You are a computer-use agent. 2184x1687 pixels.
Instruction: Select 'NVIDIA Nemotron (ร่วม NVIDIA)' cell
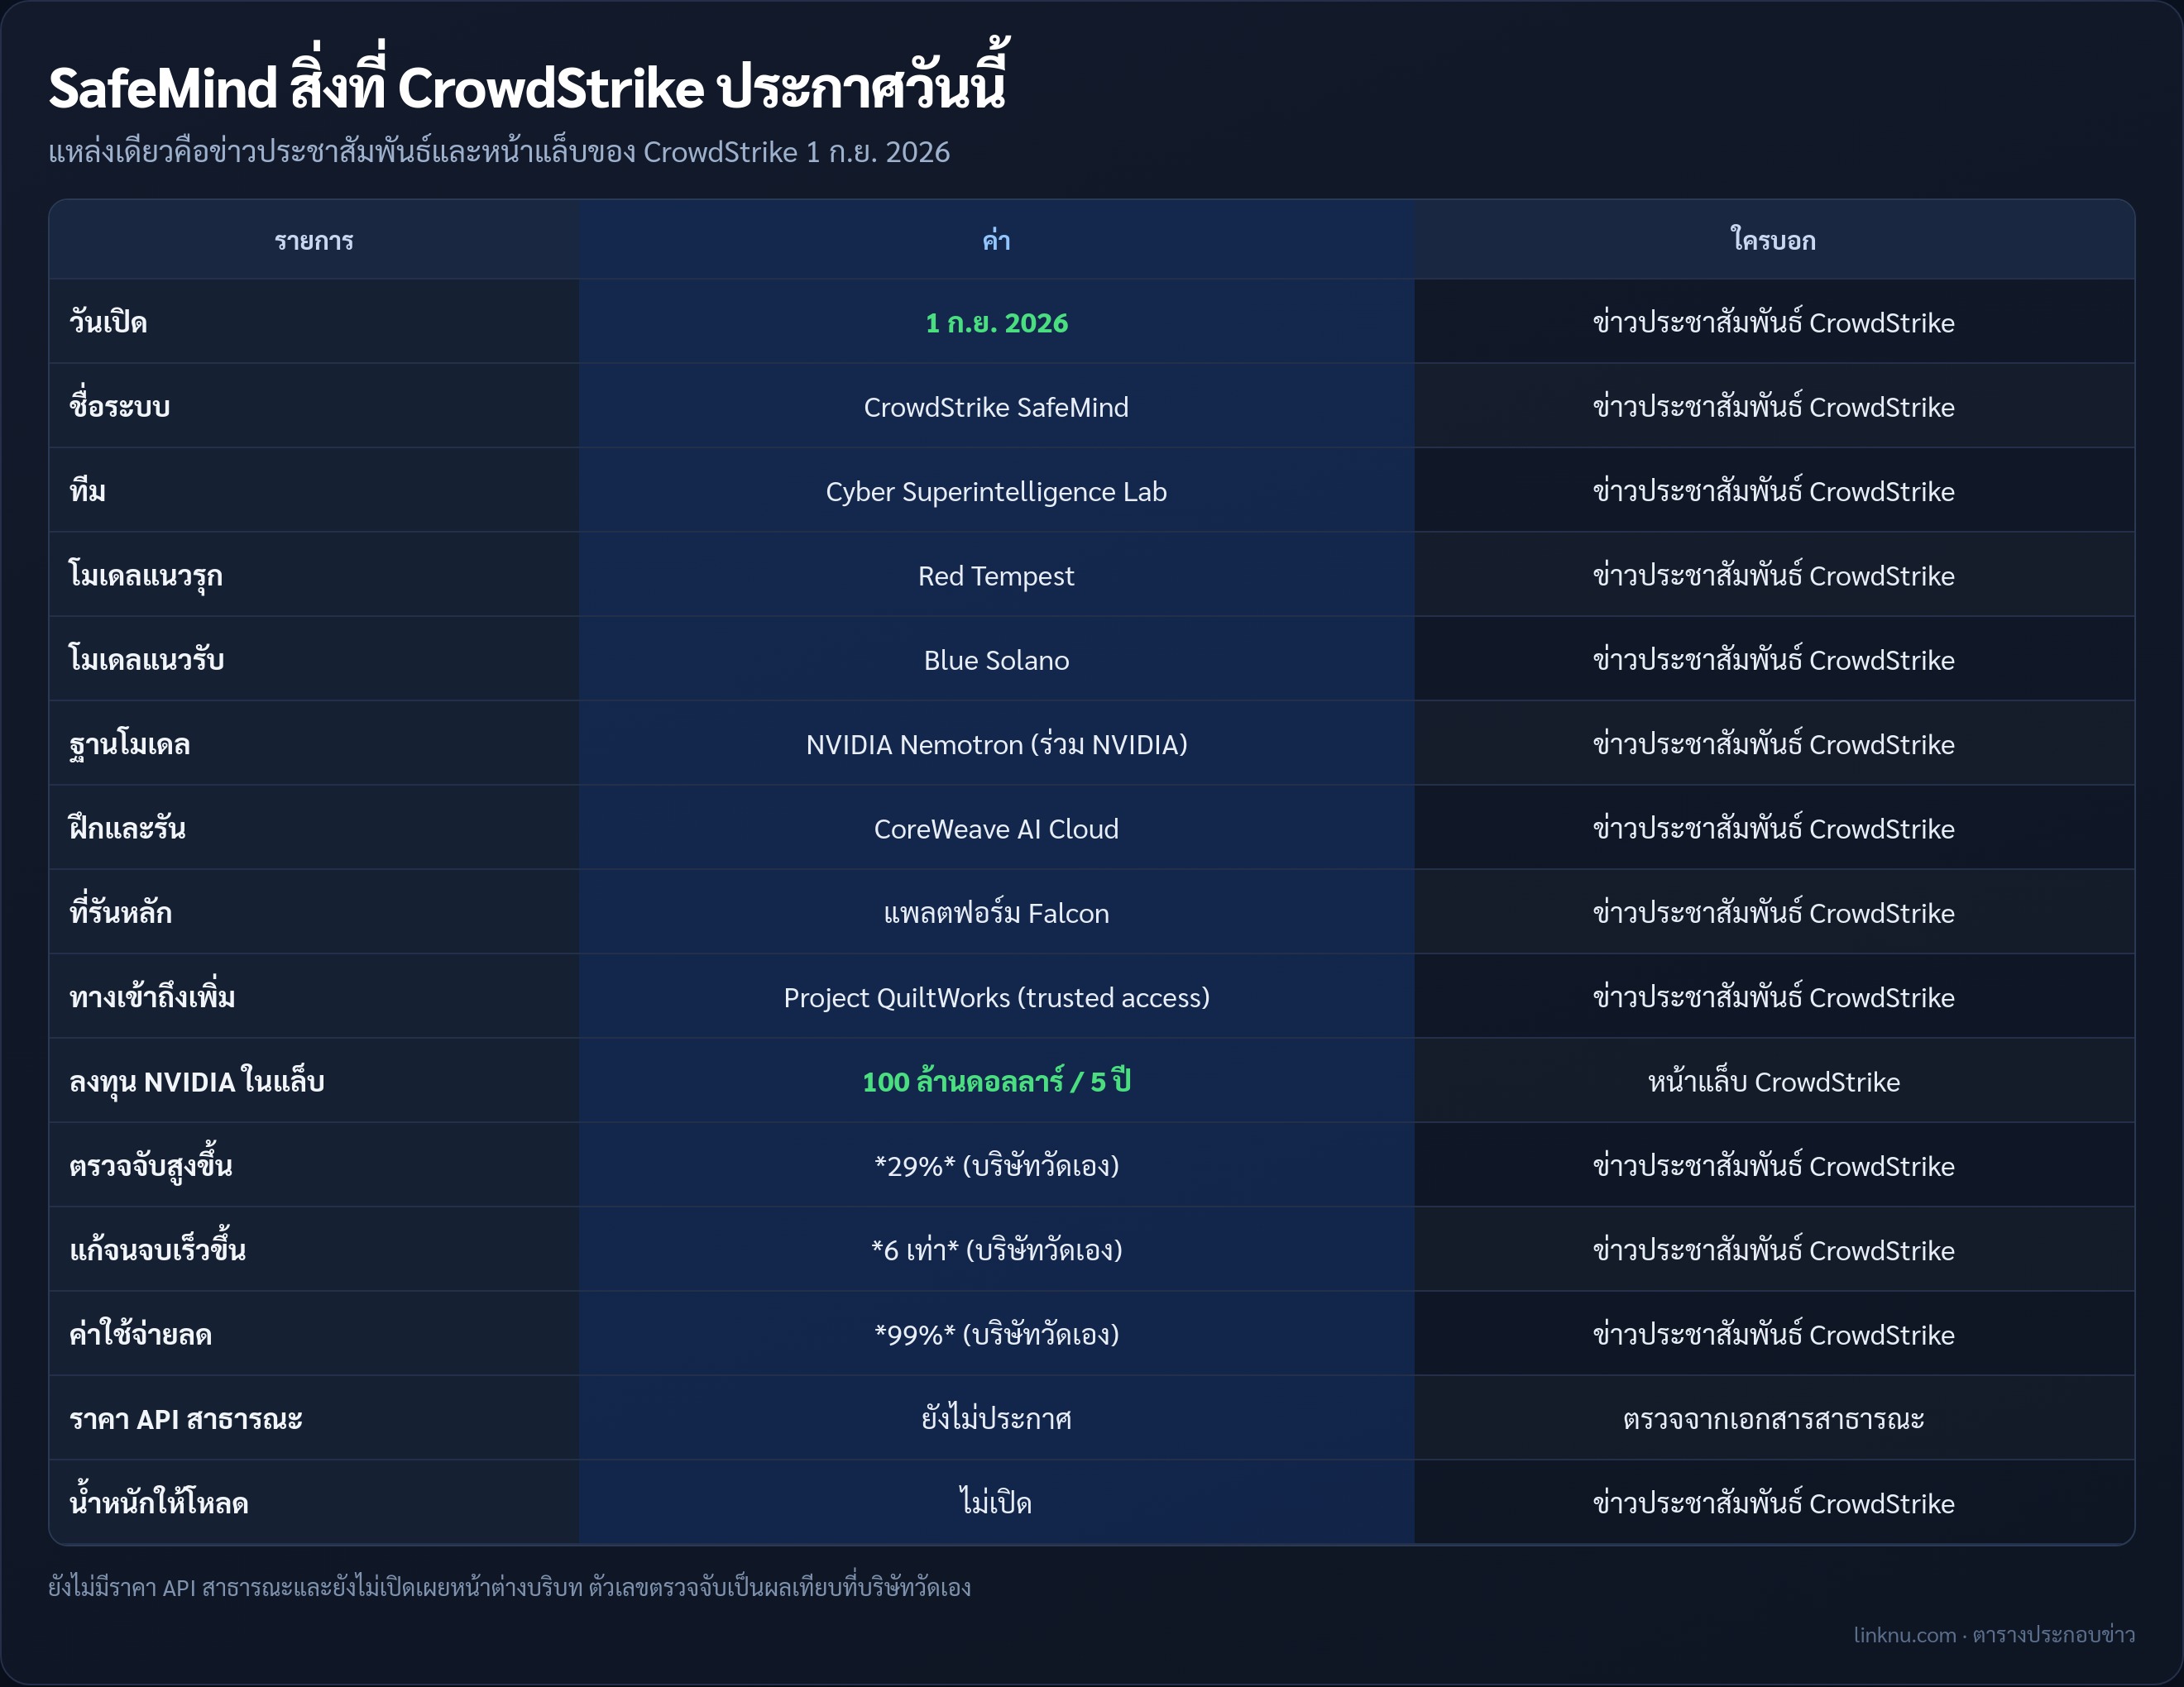(996, 744)
